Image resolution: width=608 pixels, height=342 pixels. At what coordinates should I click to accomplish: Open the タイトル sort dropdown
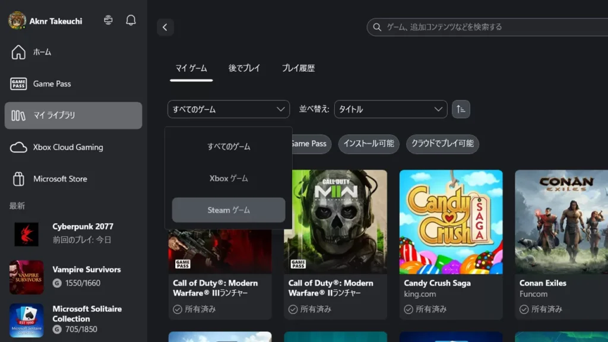point(391,109)
